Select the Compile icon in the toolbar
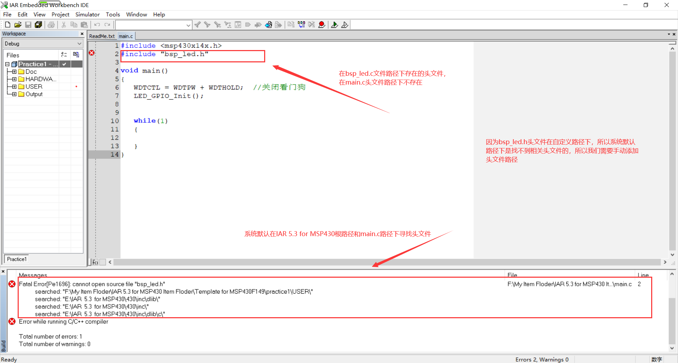This screenshot has width=678, height=363. point(291,24)
